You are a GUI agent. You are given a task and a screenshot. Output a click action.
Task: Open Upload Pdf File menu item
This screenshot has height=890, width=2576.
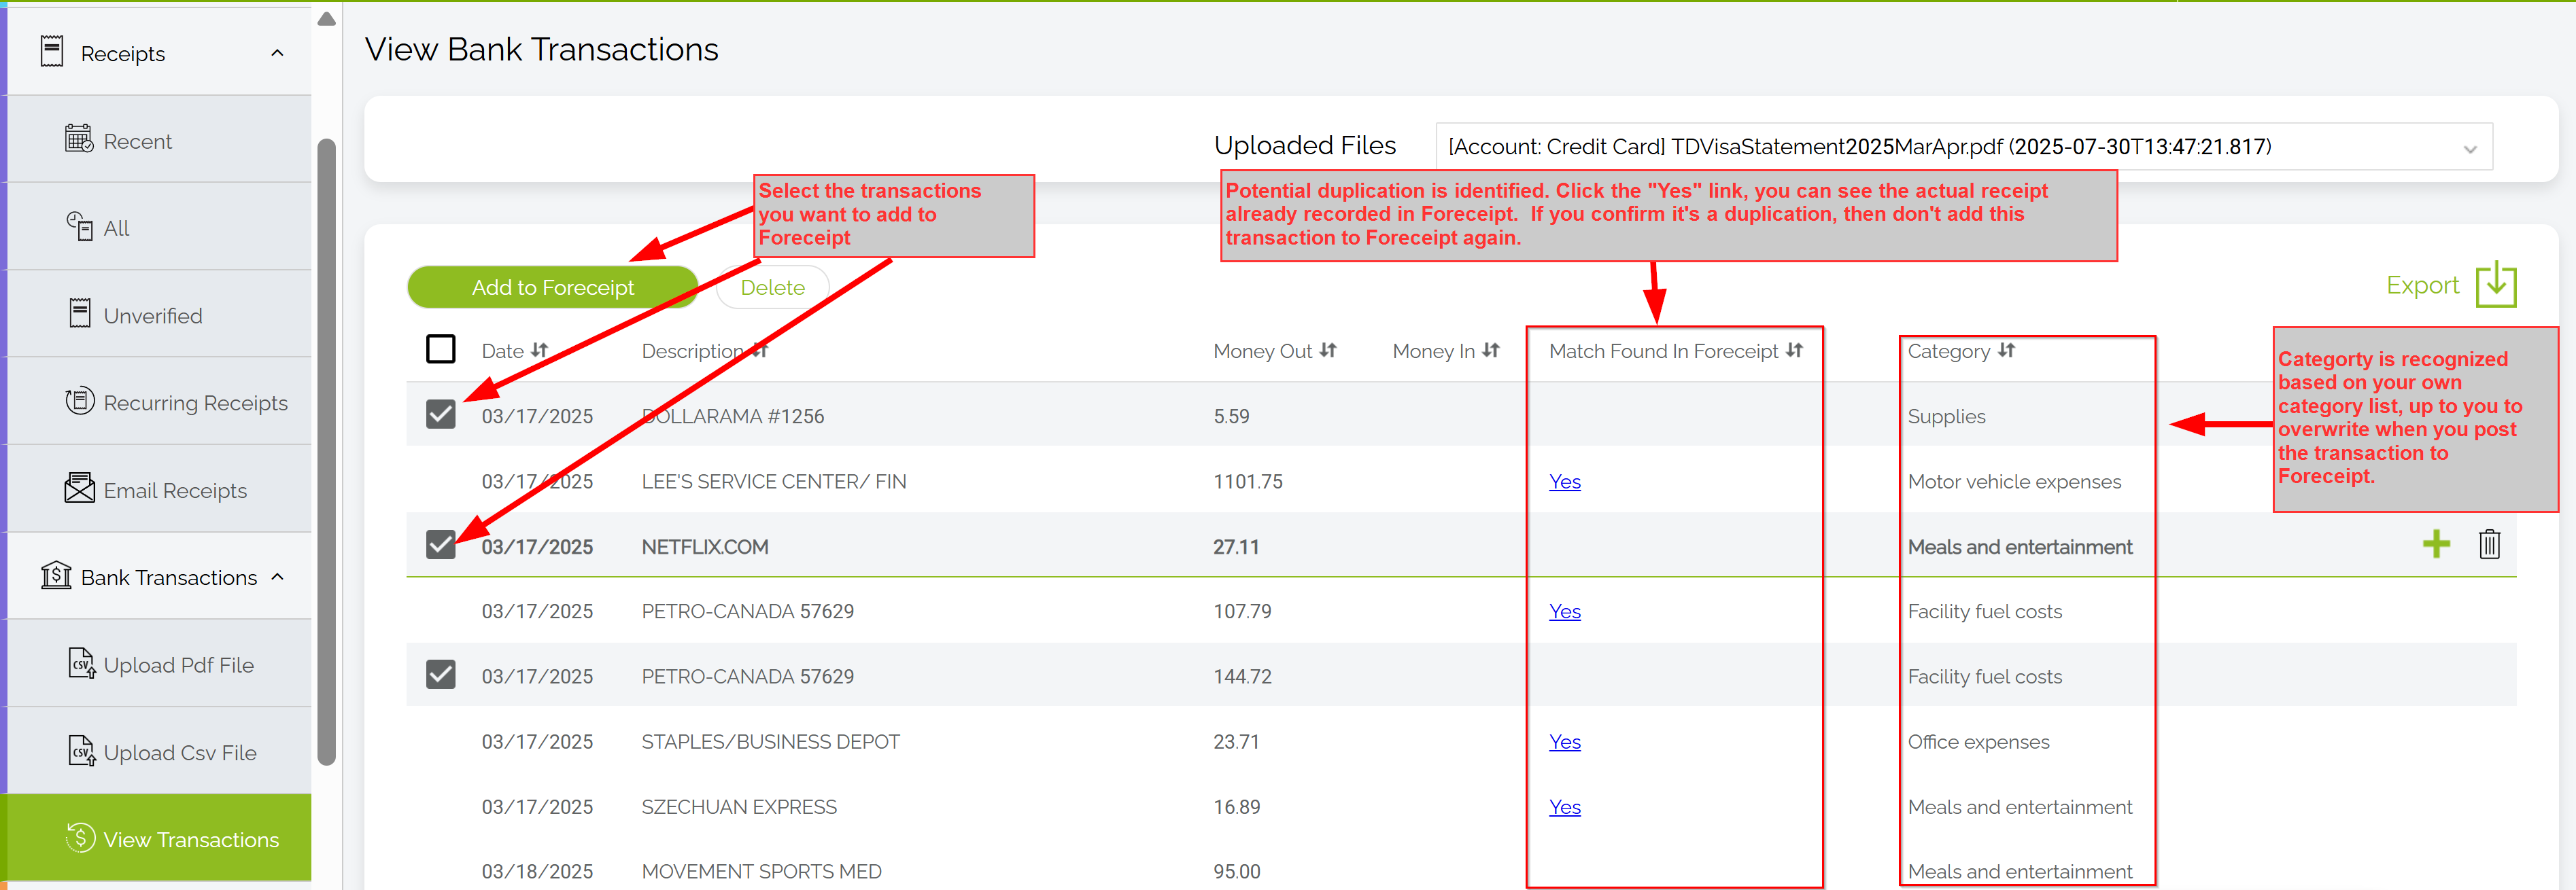[178, 664]
